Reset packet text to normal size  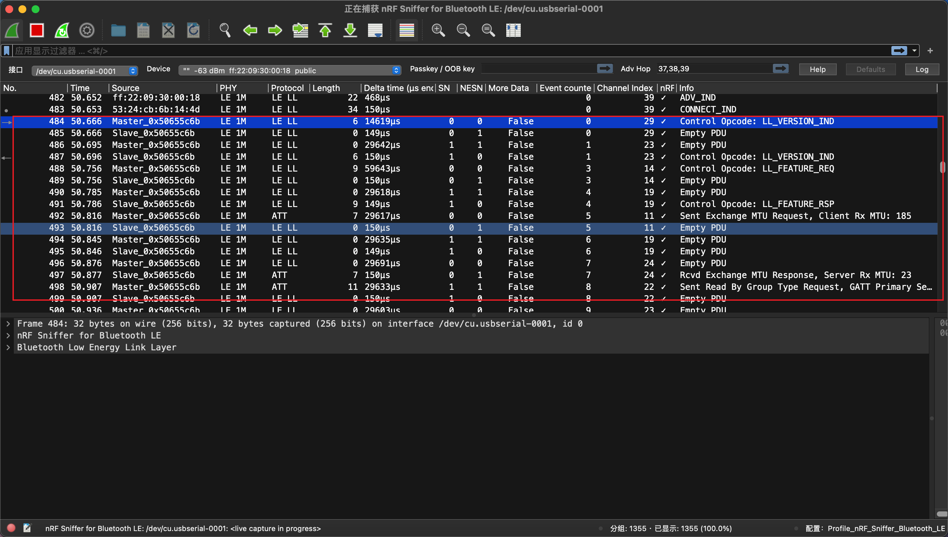tap(488, 30)
